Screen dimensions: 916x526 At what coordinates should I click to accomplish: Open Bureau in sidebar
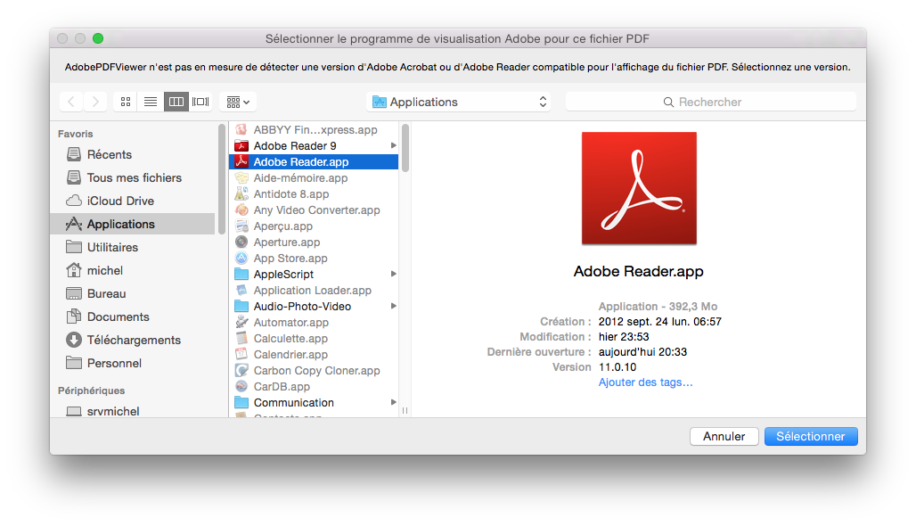click(133, 293)
